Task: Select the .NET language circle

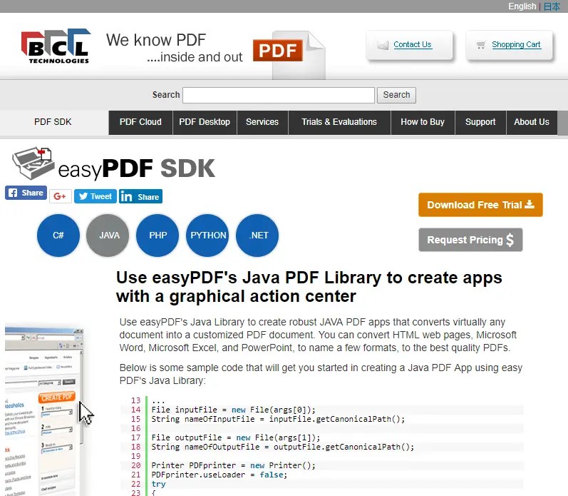Action: tap(257, 236)
